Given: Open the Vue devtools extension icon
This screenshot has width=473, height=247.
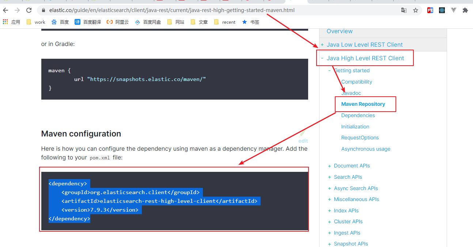Looking at the screenshot, I should point(454,10).
